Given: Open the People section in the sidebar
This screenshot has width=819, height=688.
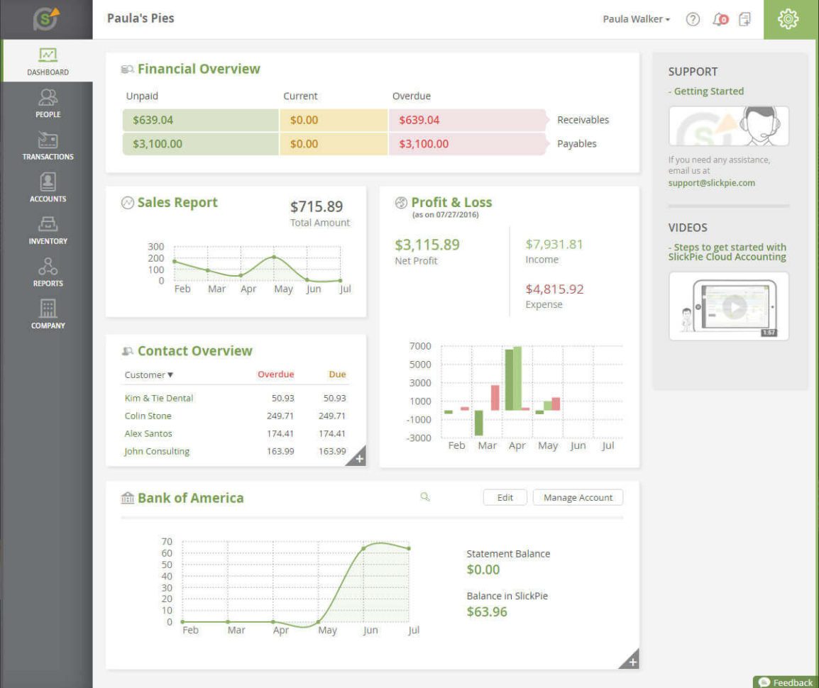Looking at the screenshot, I should (x=47, y=104).
